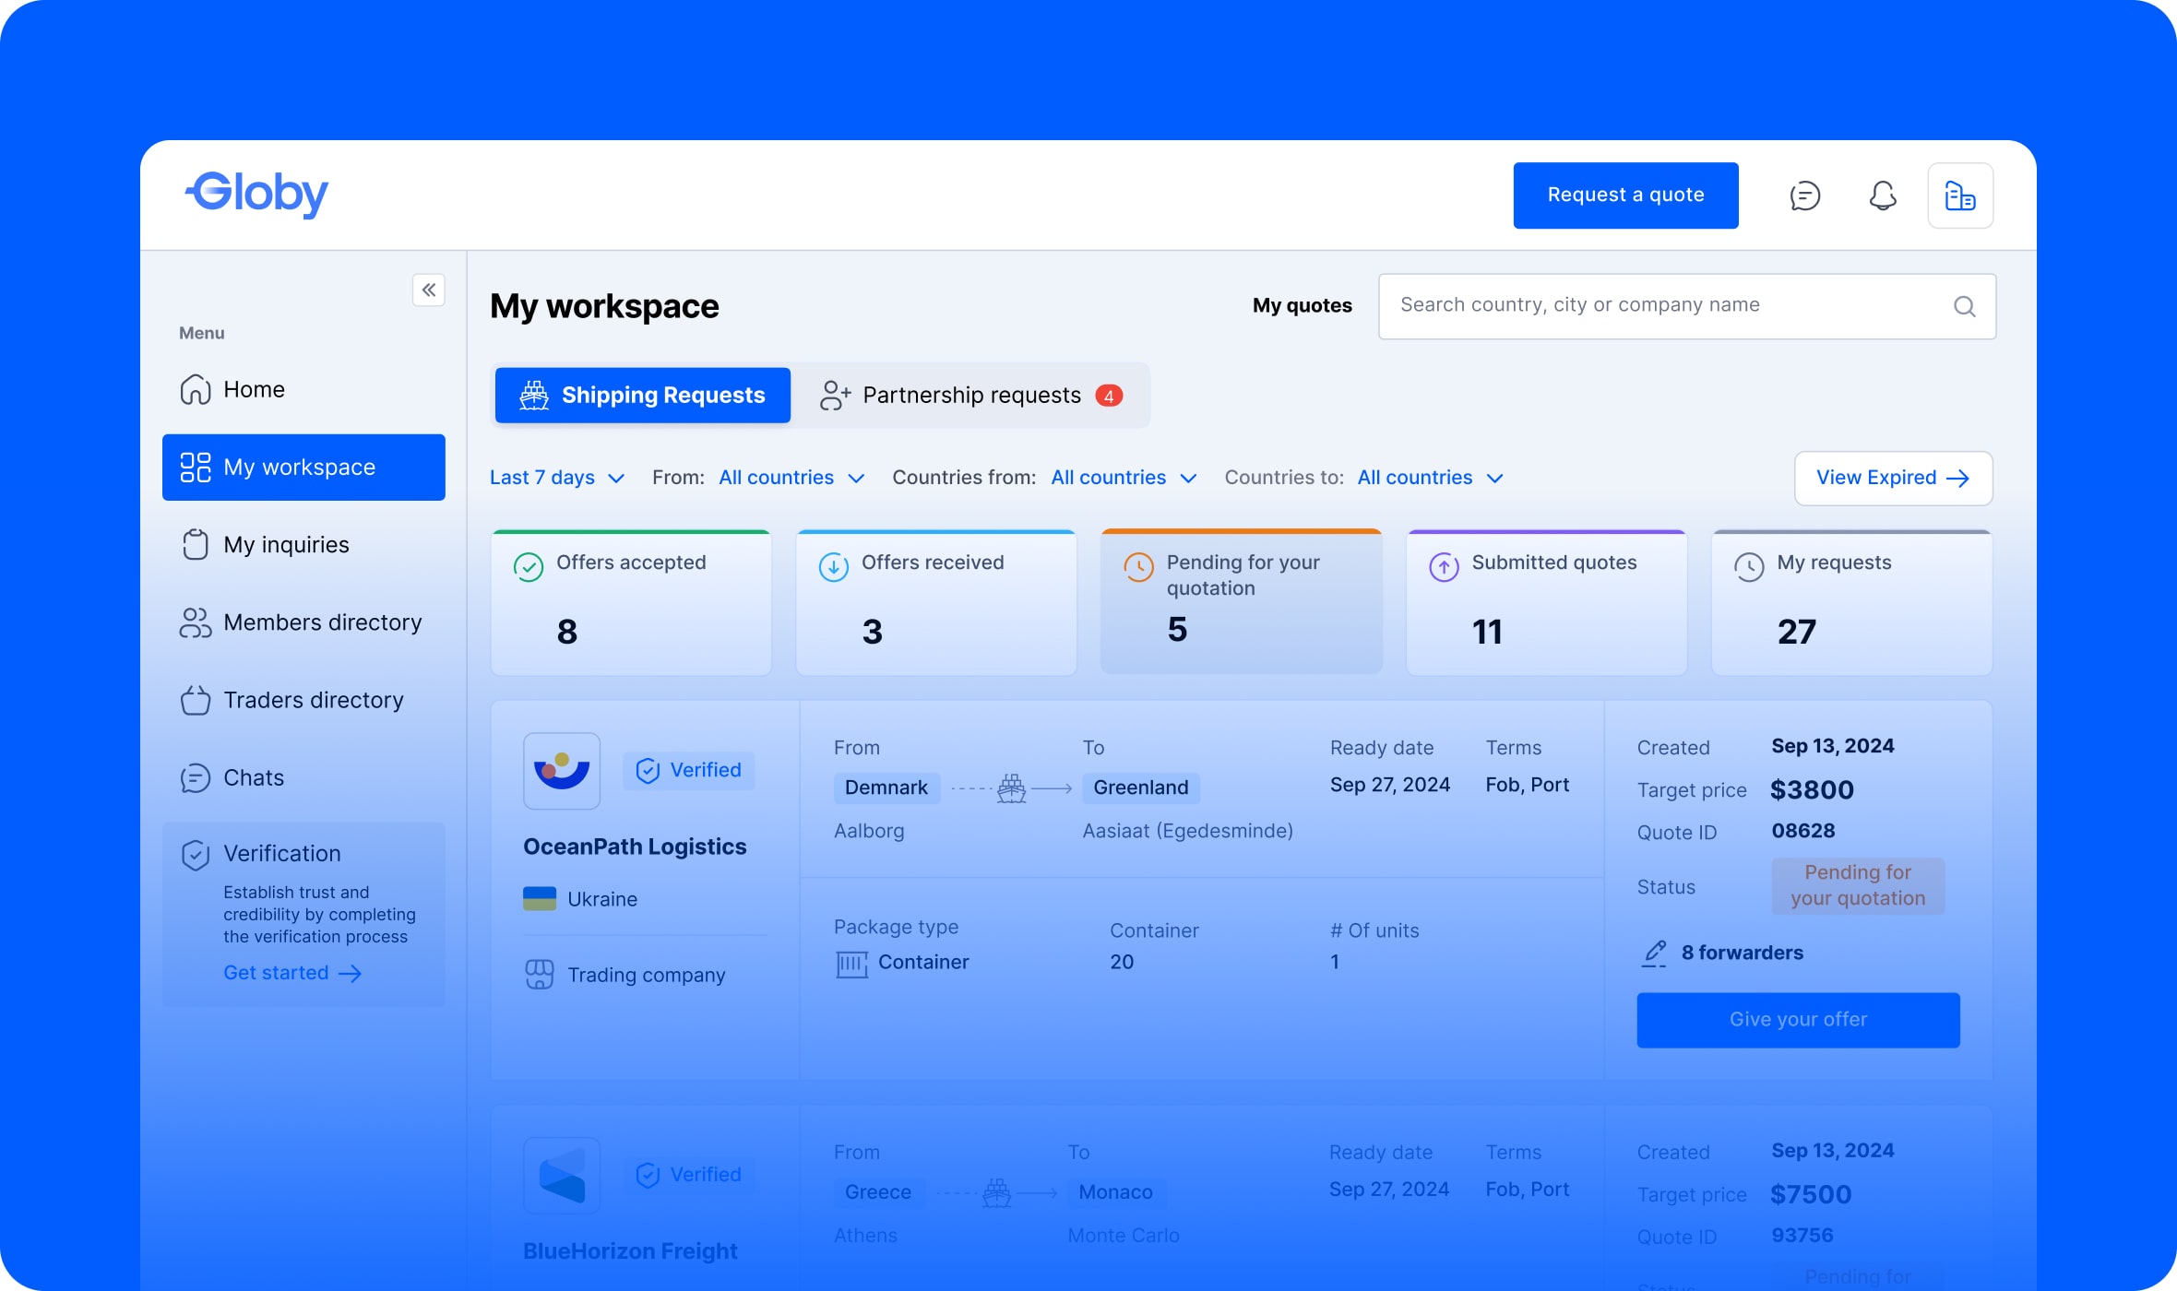Select the Submitted quotes stat card
2177x1291 pixels.
(1547, 603)
